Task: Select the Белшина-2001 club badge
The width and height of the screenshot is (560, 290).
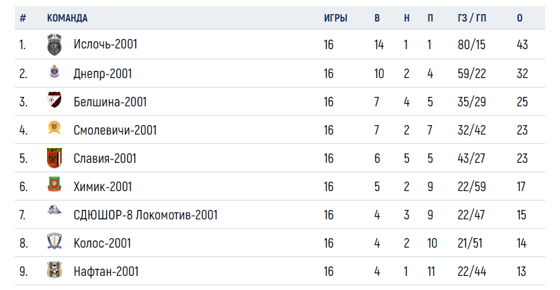Action: pyautogui.click(x=54, y=100)
